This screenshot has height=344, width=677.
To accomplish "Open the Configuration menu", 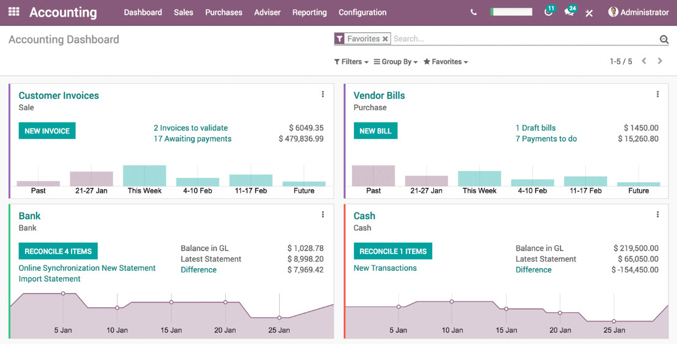I will point(362,12).
